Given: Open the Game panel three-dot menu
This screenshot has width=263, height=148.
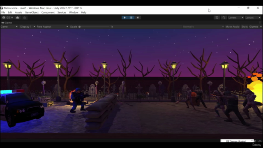Looking at the screenshot, I should [260, 23].
